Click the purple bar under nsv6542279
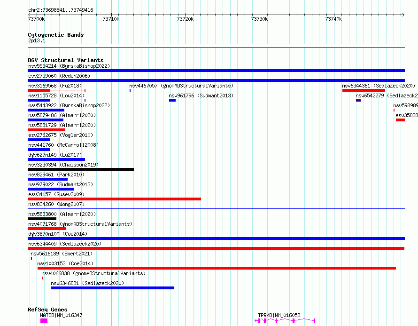This screenshot has width=418, height=326. [358, 100]
